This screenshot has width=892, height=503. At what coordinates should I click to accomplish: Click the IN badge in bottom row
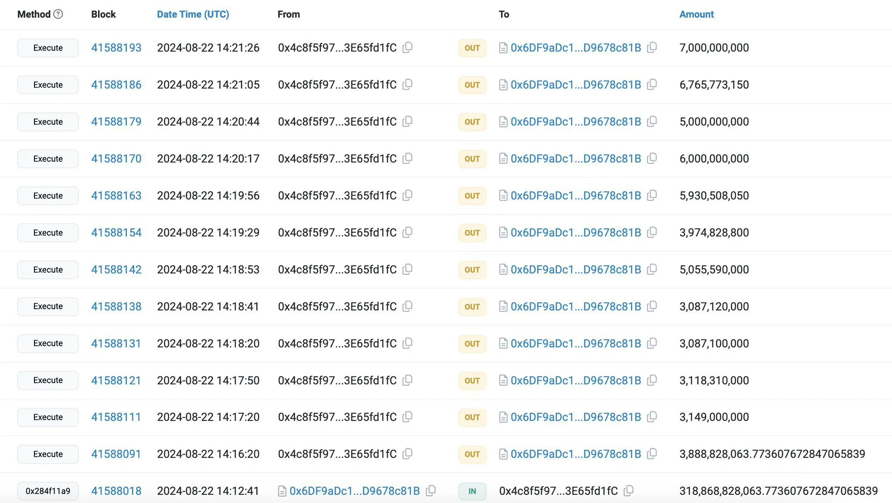pyautogui.click(x=472, y=491)
